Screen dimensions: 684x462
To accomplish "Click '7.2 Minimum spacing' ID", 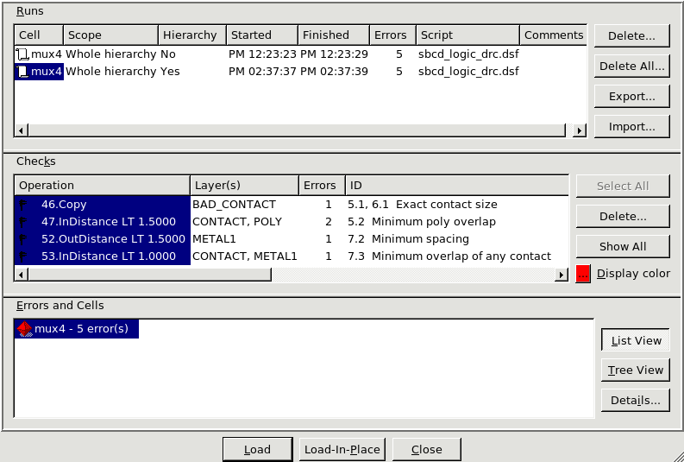I will pos(408,239).
